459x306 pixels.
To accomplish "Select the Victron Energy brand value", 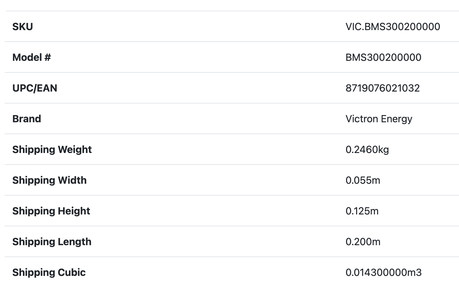I will pos(379,119).
